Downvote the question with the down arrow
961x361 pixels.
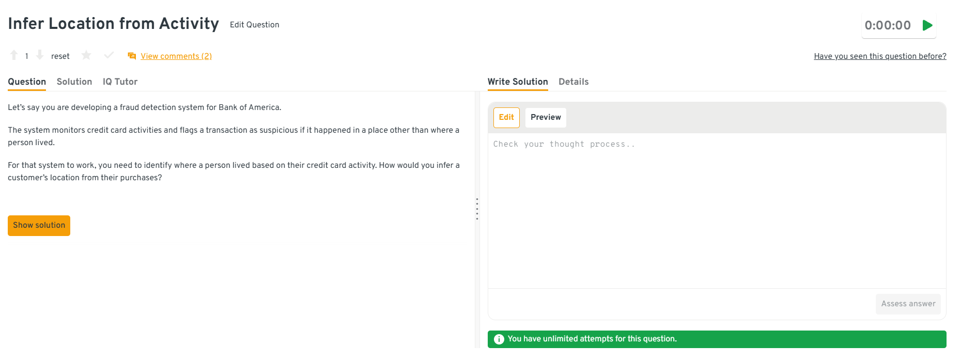click(40, 55)
